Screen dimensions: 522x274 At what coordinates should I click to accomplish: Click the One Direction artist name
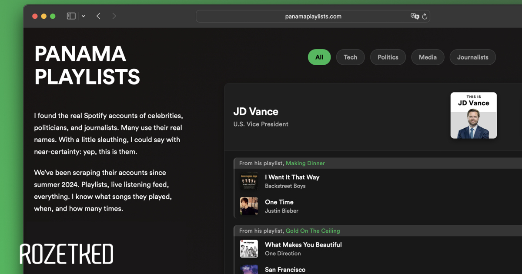(x=283, y=253)
